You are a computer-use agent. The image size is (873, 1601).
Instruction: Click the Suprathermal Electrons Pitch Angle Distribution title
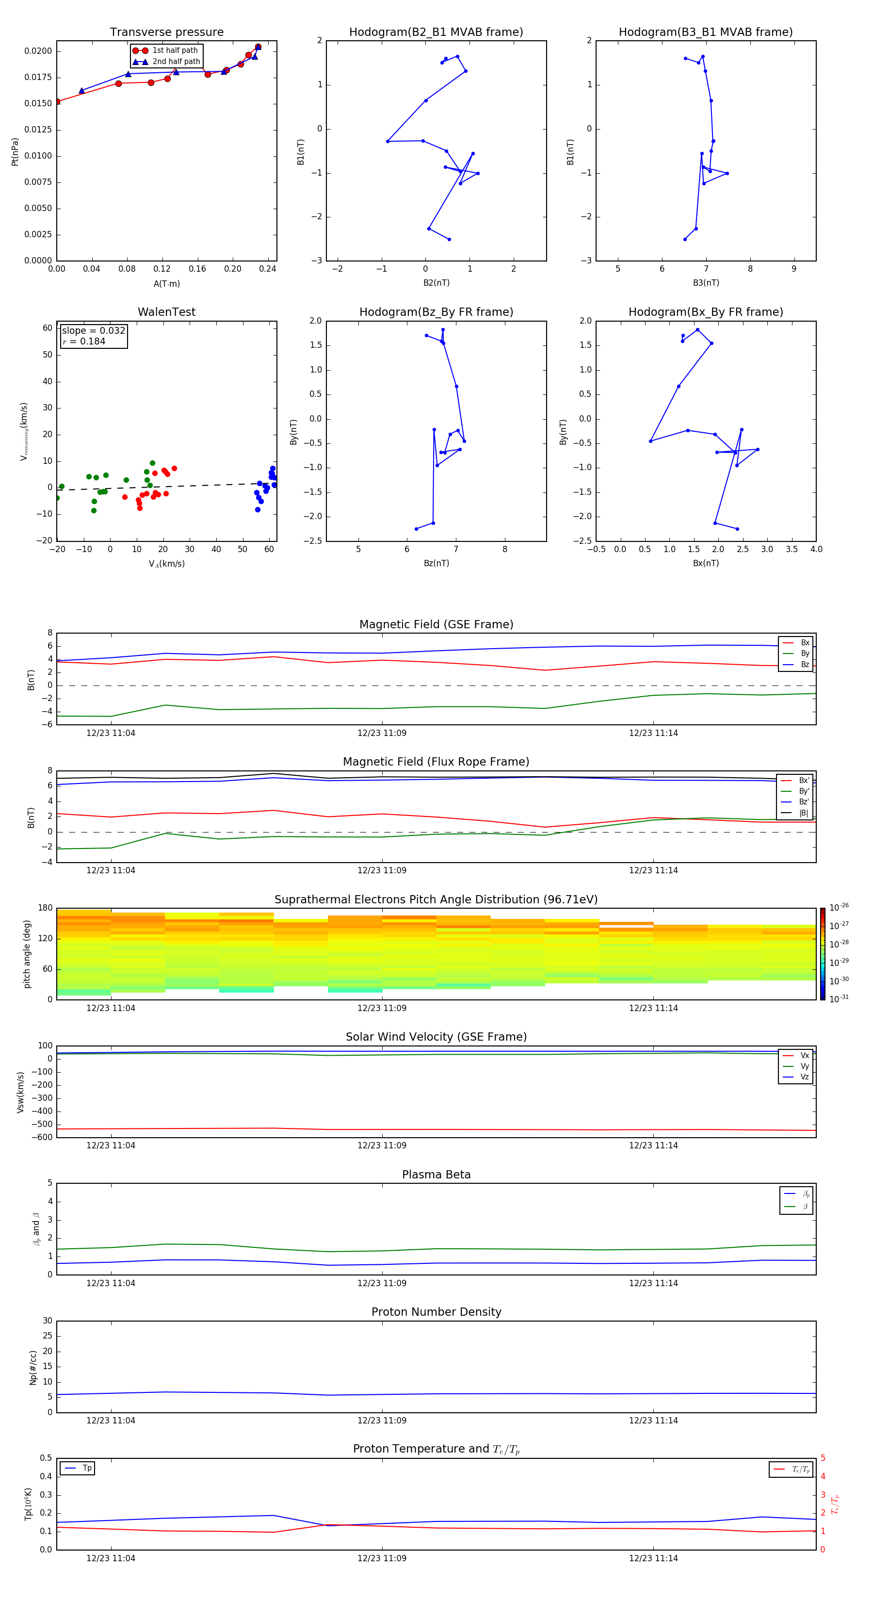pos(436,899)
